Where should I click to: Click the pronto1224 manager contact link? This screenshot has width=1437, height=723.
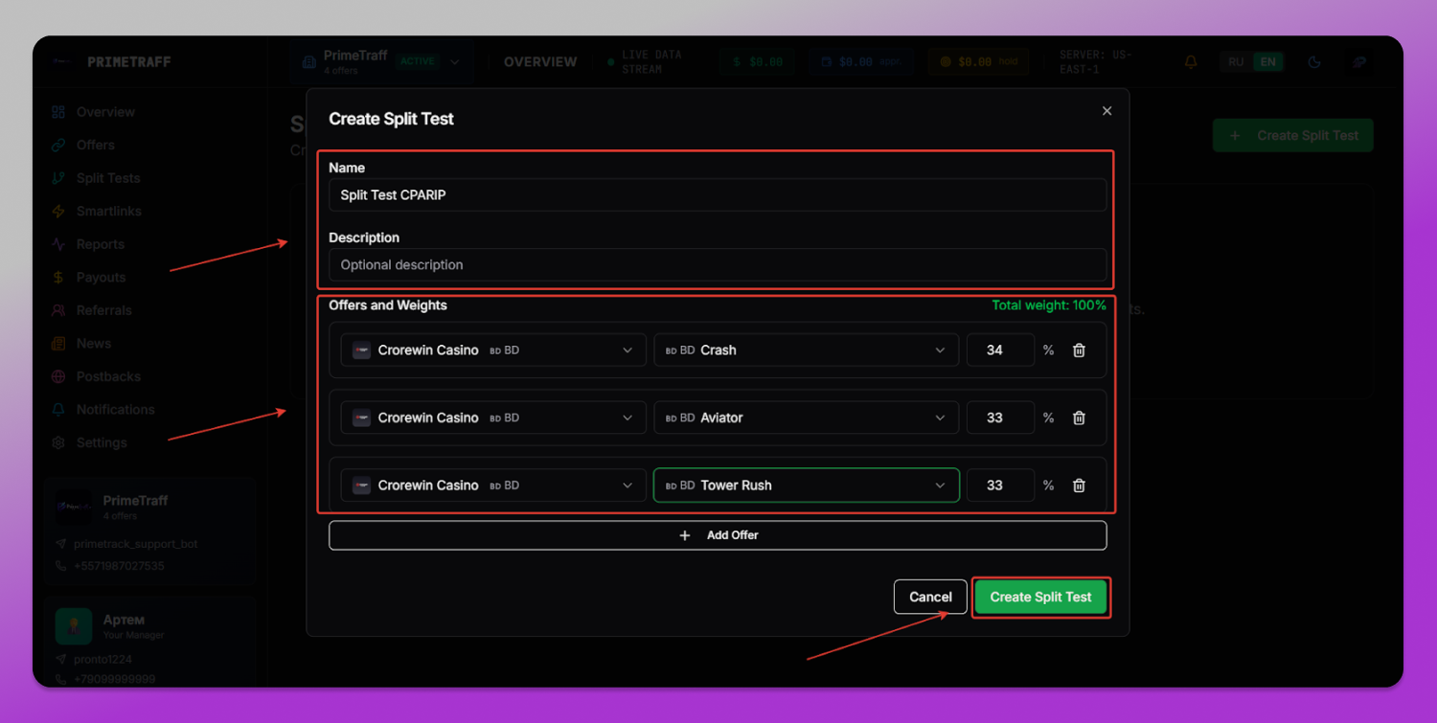pos(103,660)
